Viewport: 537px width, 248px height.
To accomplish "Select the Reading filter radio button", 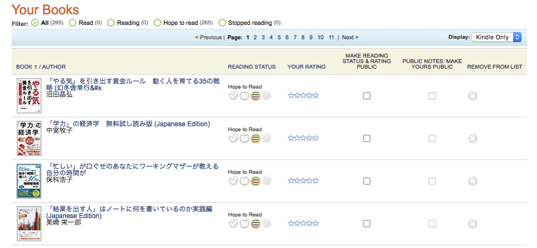I will tap(111, 23).
